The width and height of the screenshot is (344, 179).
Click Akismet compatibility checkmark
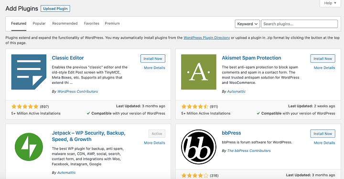(x=258, y=113)
